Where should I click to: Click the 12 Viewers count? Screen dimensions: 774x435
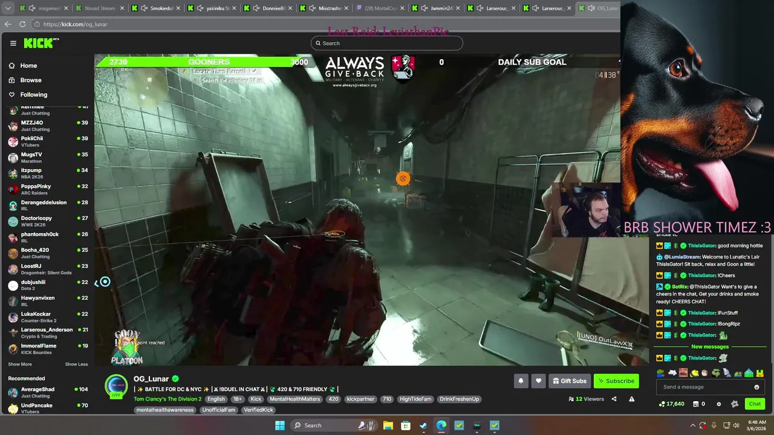(585, 399)
